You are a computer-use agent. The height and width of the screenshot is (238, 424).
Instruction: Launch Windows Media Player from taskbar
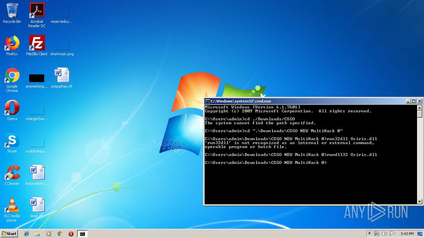pyautogui.click(x=49, y=234)
